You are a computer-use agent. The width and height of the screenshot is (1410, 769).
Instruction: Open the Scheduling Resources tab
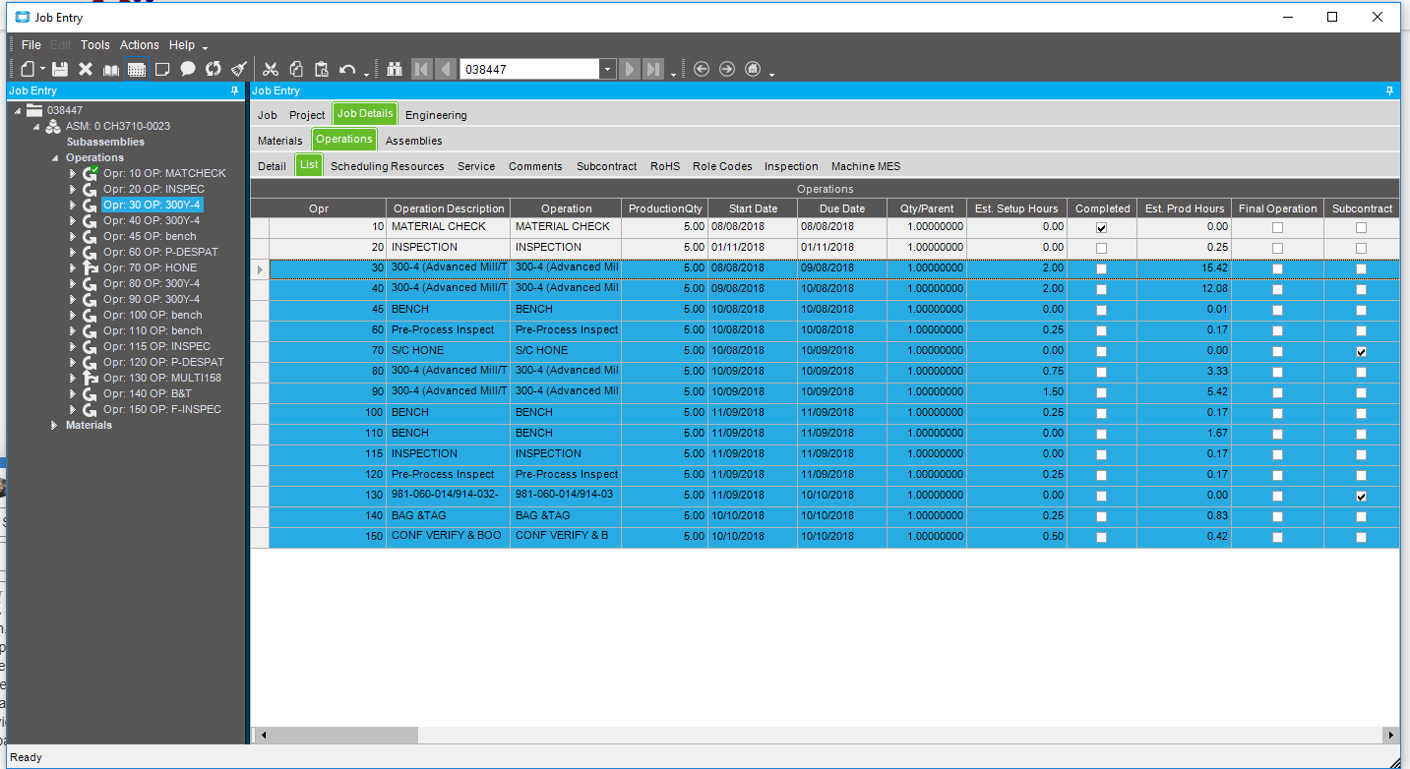pos(388,166)
